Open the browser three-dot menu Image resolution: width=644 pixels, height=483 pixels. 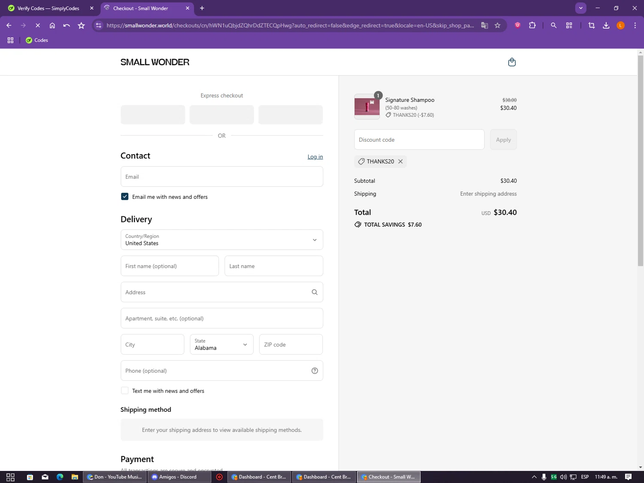pyautogui.click(x=635, y=25)
